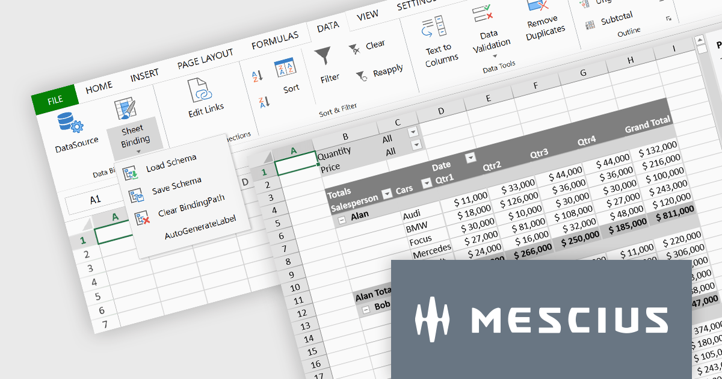
Task: Switch to the HOME tab
Action: pos(99,88)
